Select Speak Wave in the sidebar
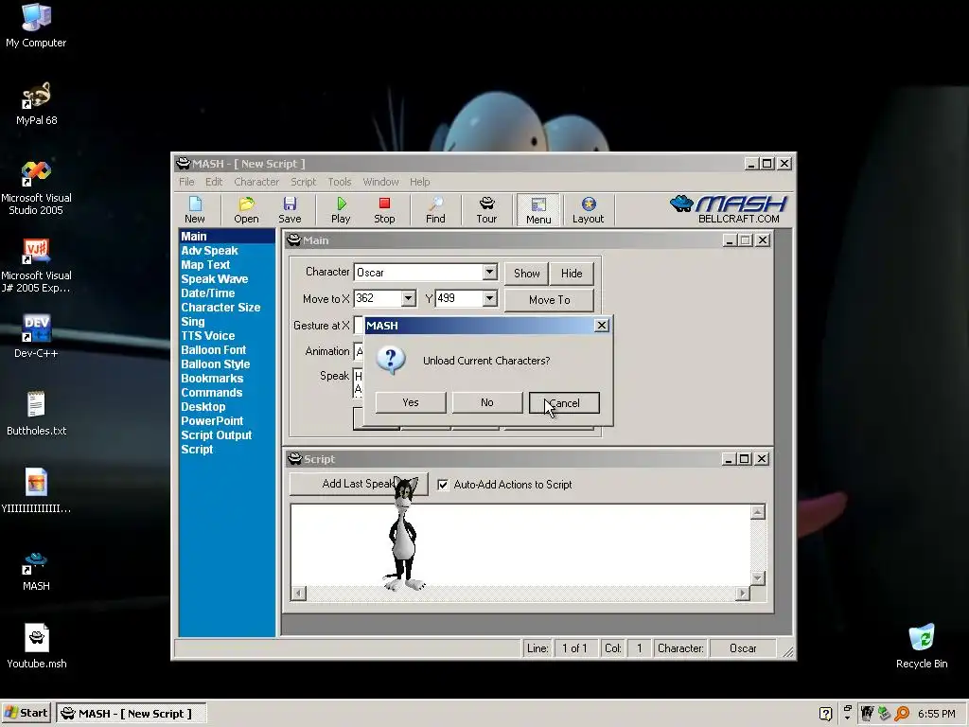The image size is (969, 727). tap(215, 279)
